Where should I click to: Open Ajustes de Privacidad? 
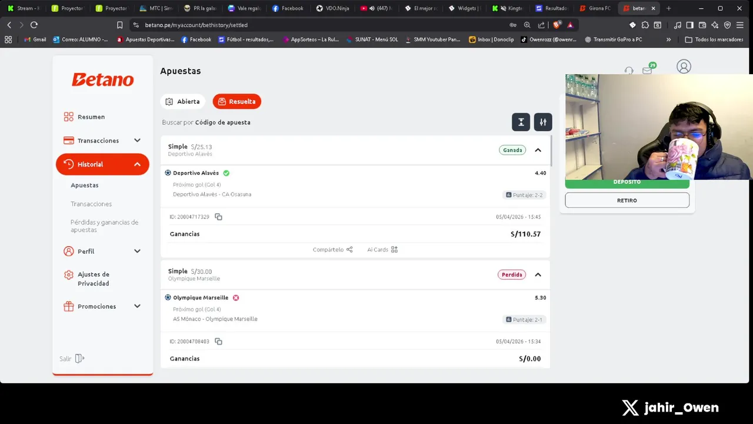pyautogui.click(x=94, y=279)
